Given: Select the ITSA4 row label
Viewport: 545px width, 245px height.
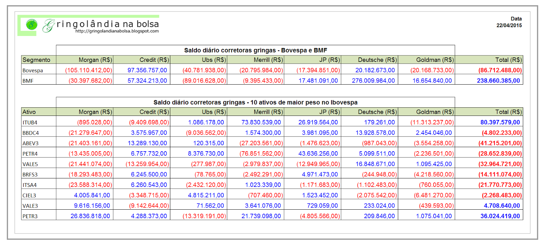Looking at the screenshot, I should tap(29, 185).
